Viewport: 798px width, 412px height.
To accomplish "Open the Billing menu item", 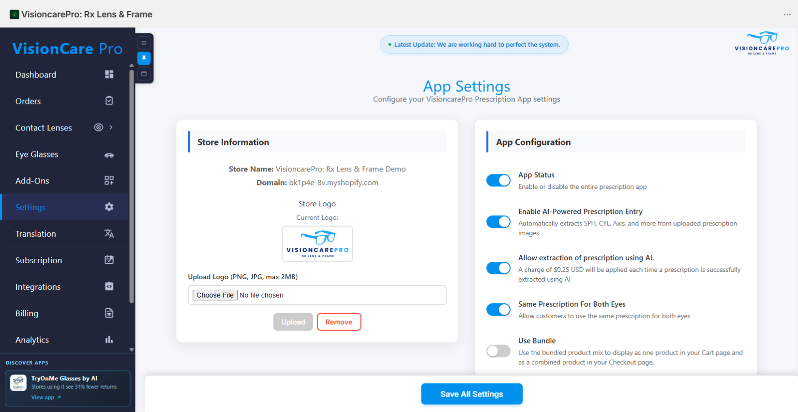I will coord(64,313).
